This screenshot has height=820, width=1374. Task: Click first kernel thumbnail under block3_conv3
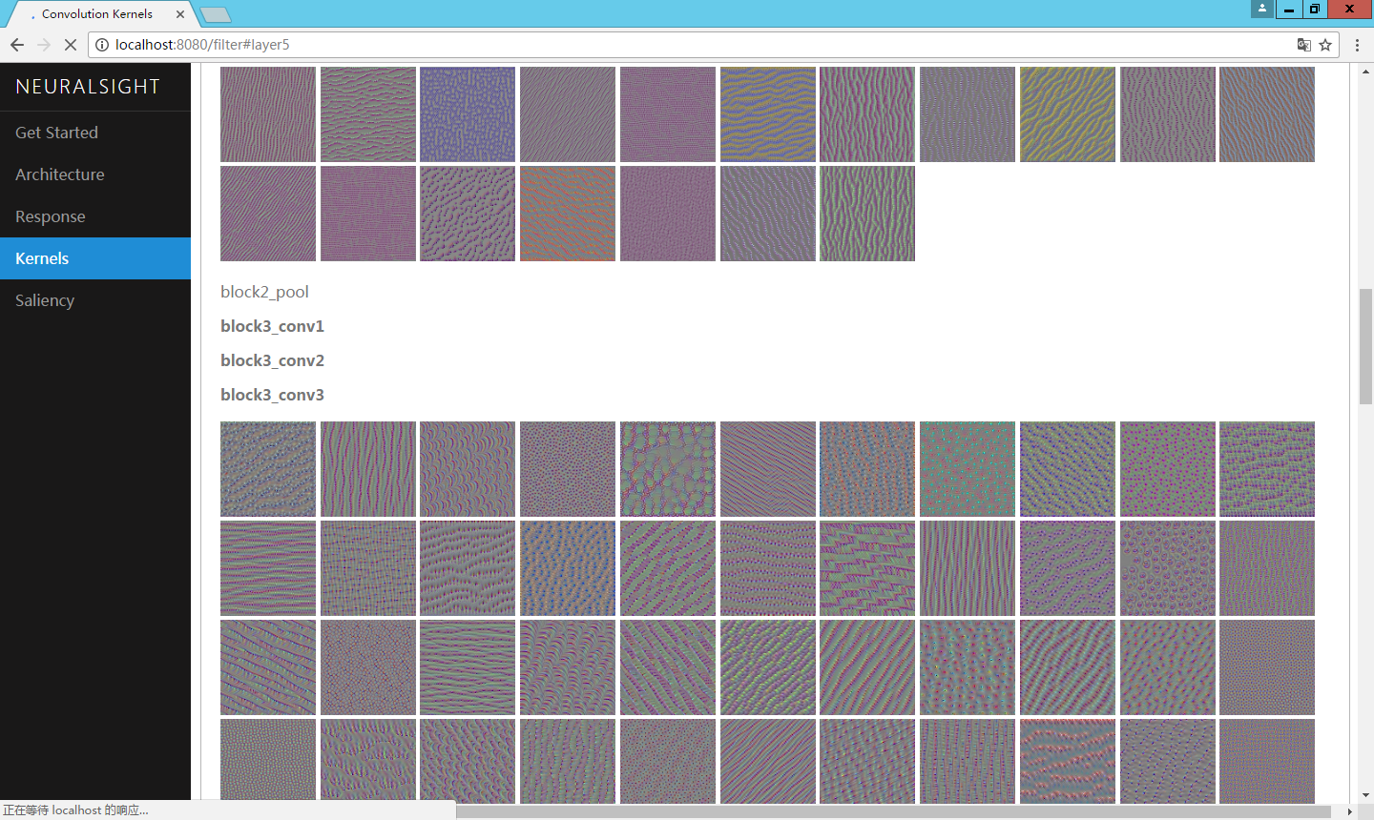(x=268, y=469)
